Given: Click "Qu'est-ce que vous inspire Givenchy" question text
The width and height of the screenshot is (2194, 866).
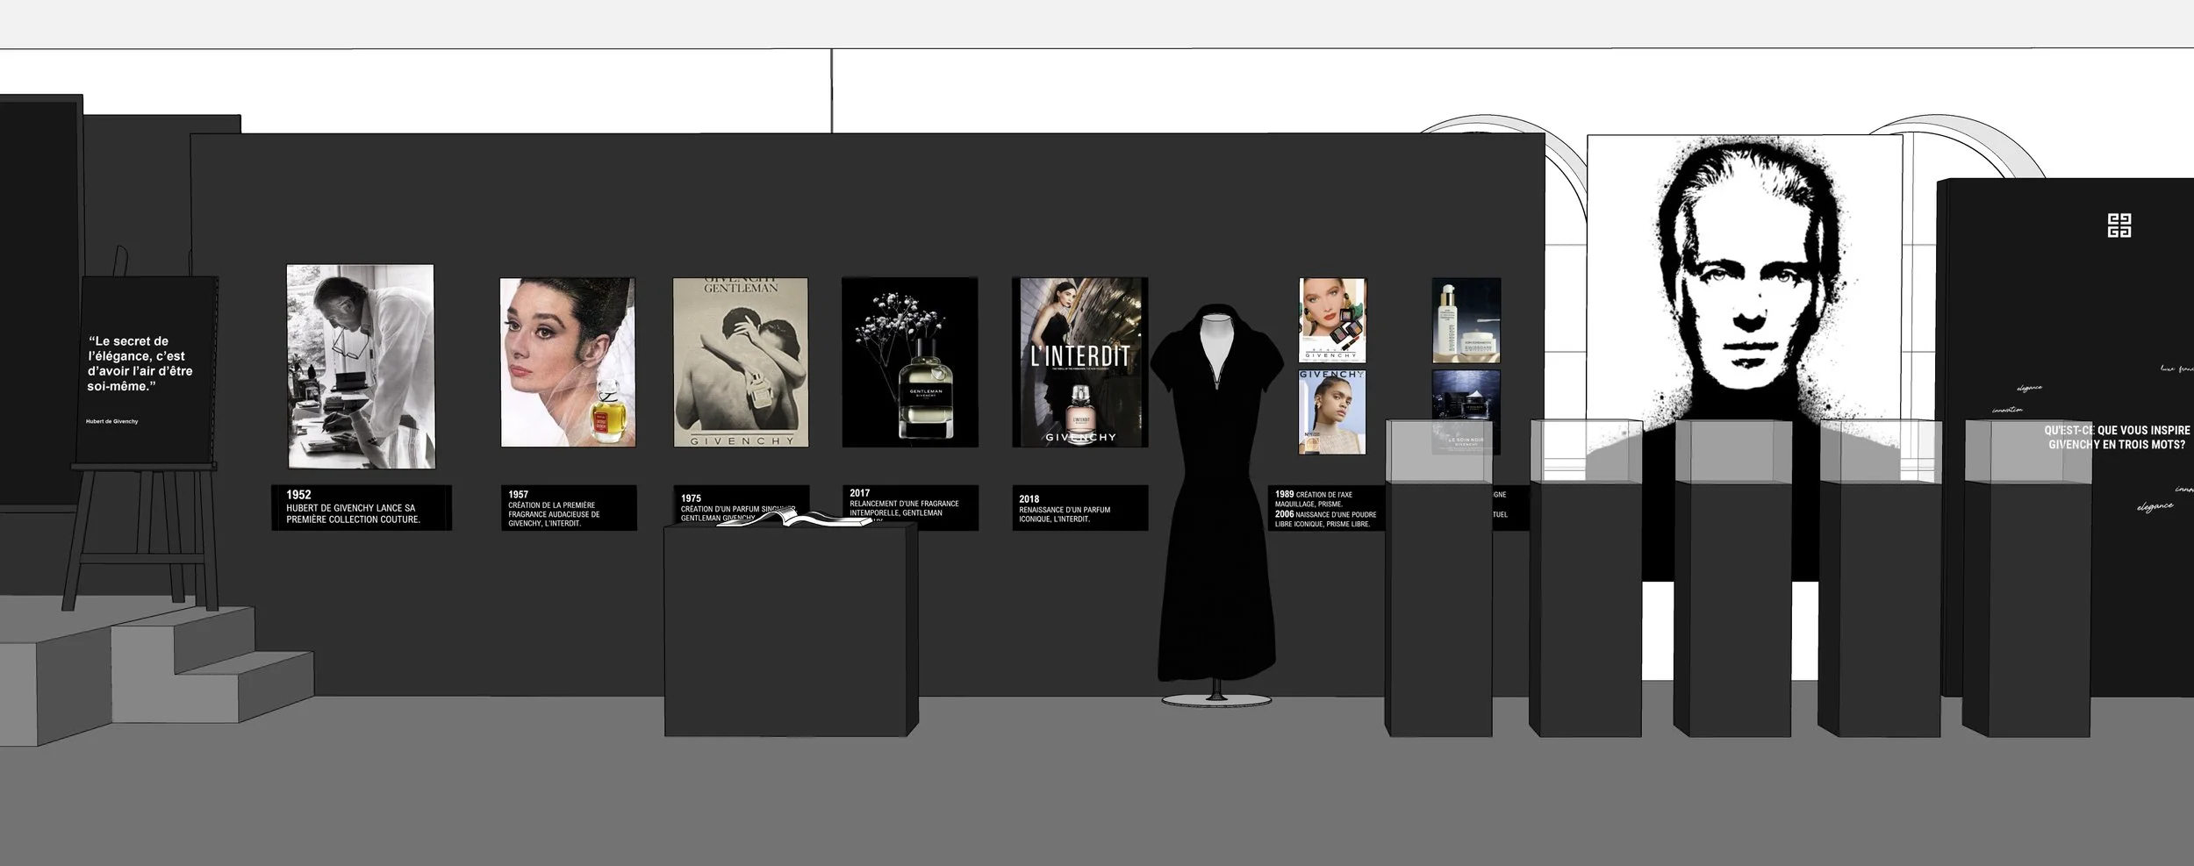Looking at the screenshot, I should [x=2117, y=437].
